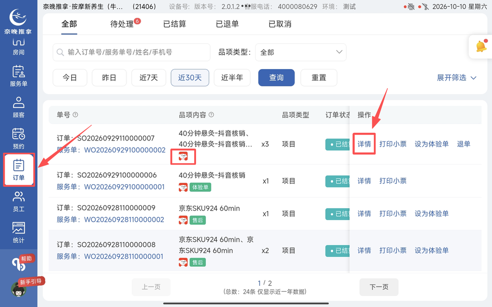Click the 重置 reset button

tap(319, 77)
